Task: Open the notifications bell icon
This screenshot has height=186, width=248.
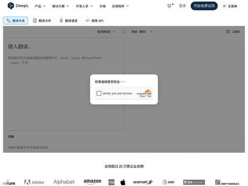Action: click(169, 6)
